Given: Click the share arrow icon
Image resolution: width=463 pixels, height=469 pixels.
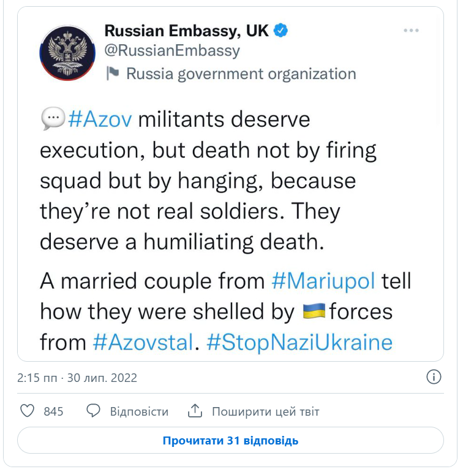Looking at the screenshot, I should 195,411.
